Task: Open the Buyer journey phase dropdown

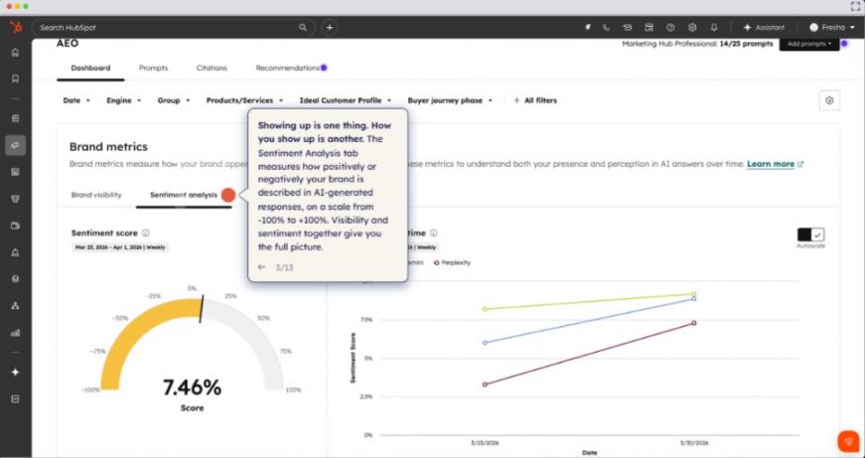Action: 450,100
